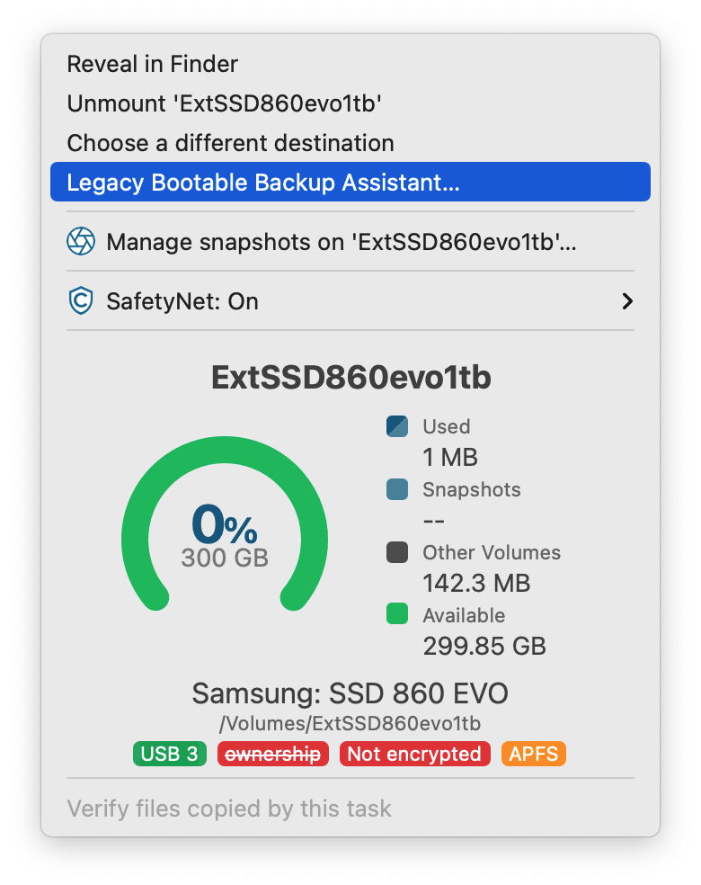Image resolution: width=701 pixels, height=885 pixels.
Task: Click the 300 GB capacity label
Action: click(225, 558)
